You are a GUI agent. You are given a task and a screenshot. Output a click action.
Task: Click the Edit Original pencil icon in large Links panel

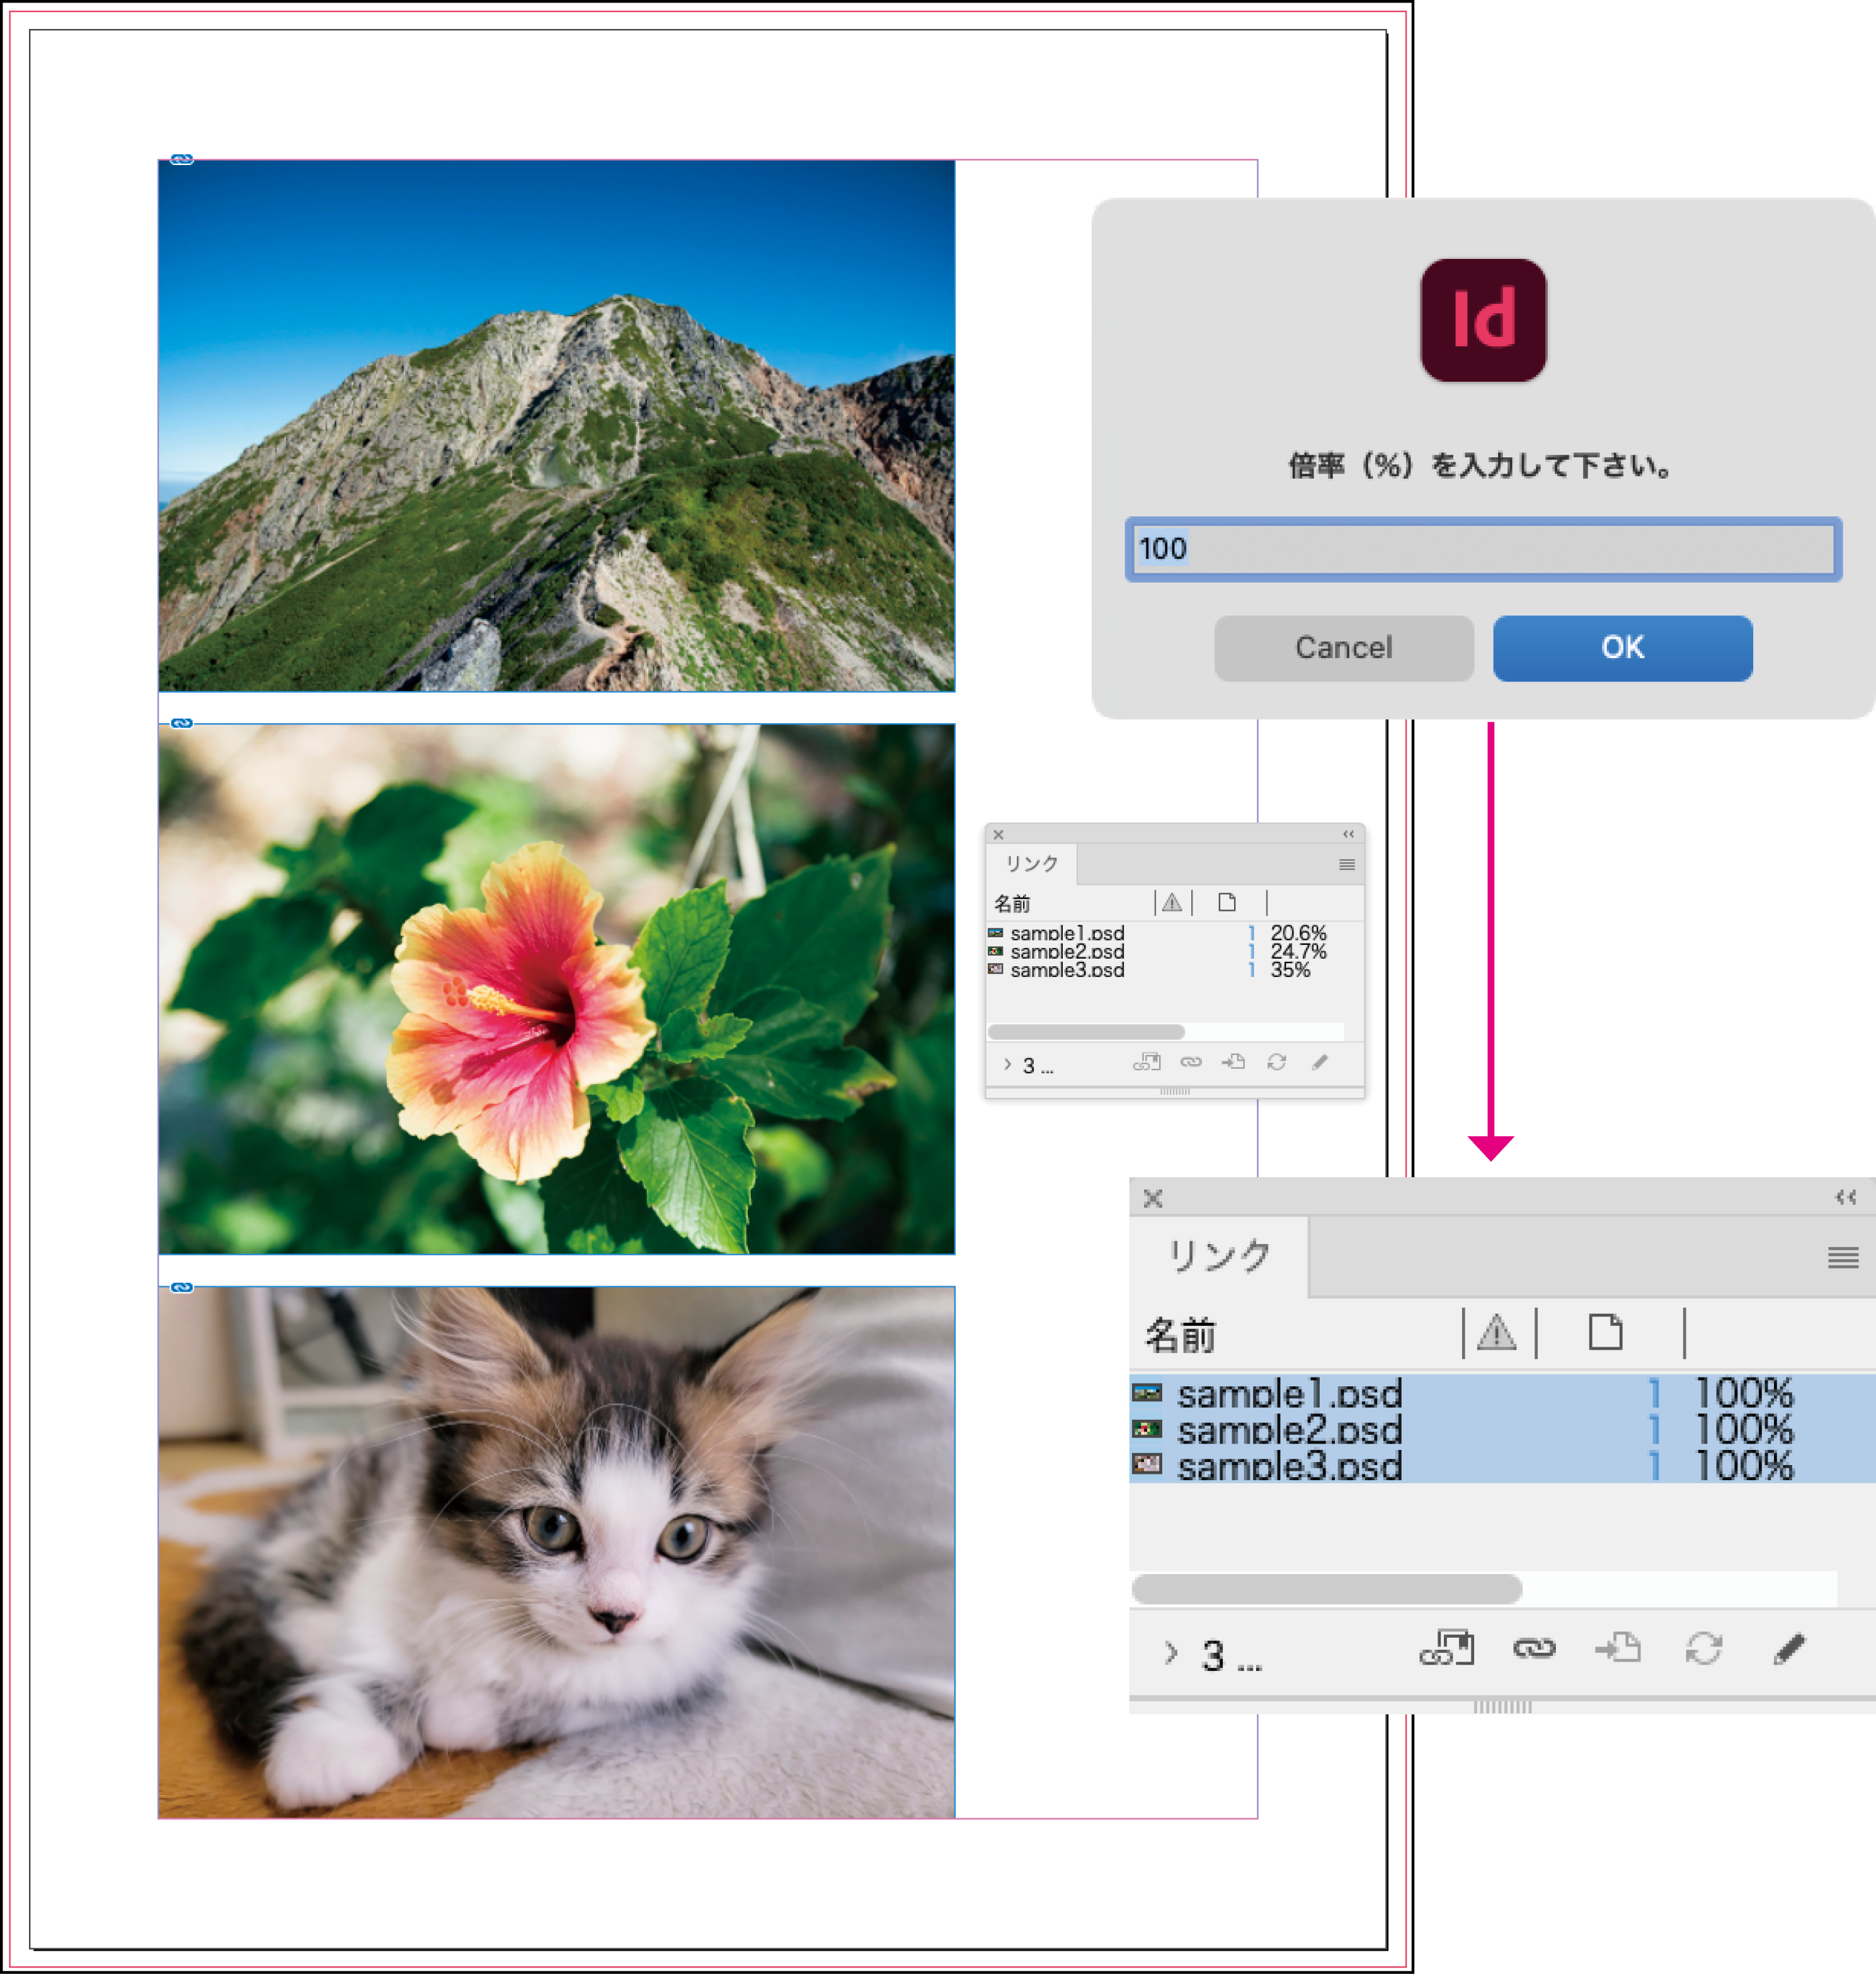(1789, 1648)
